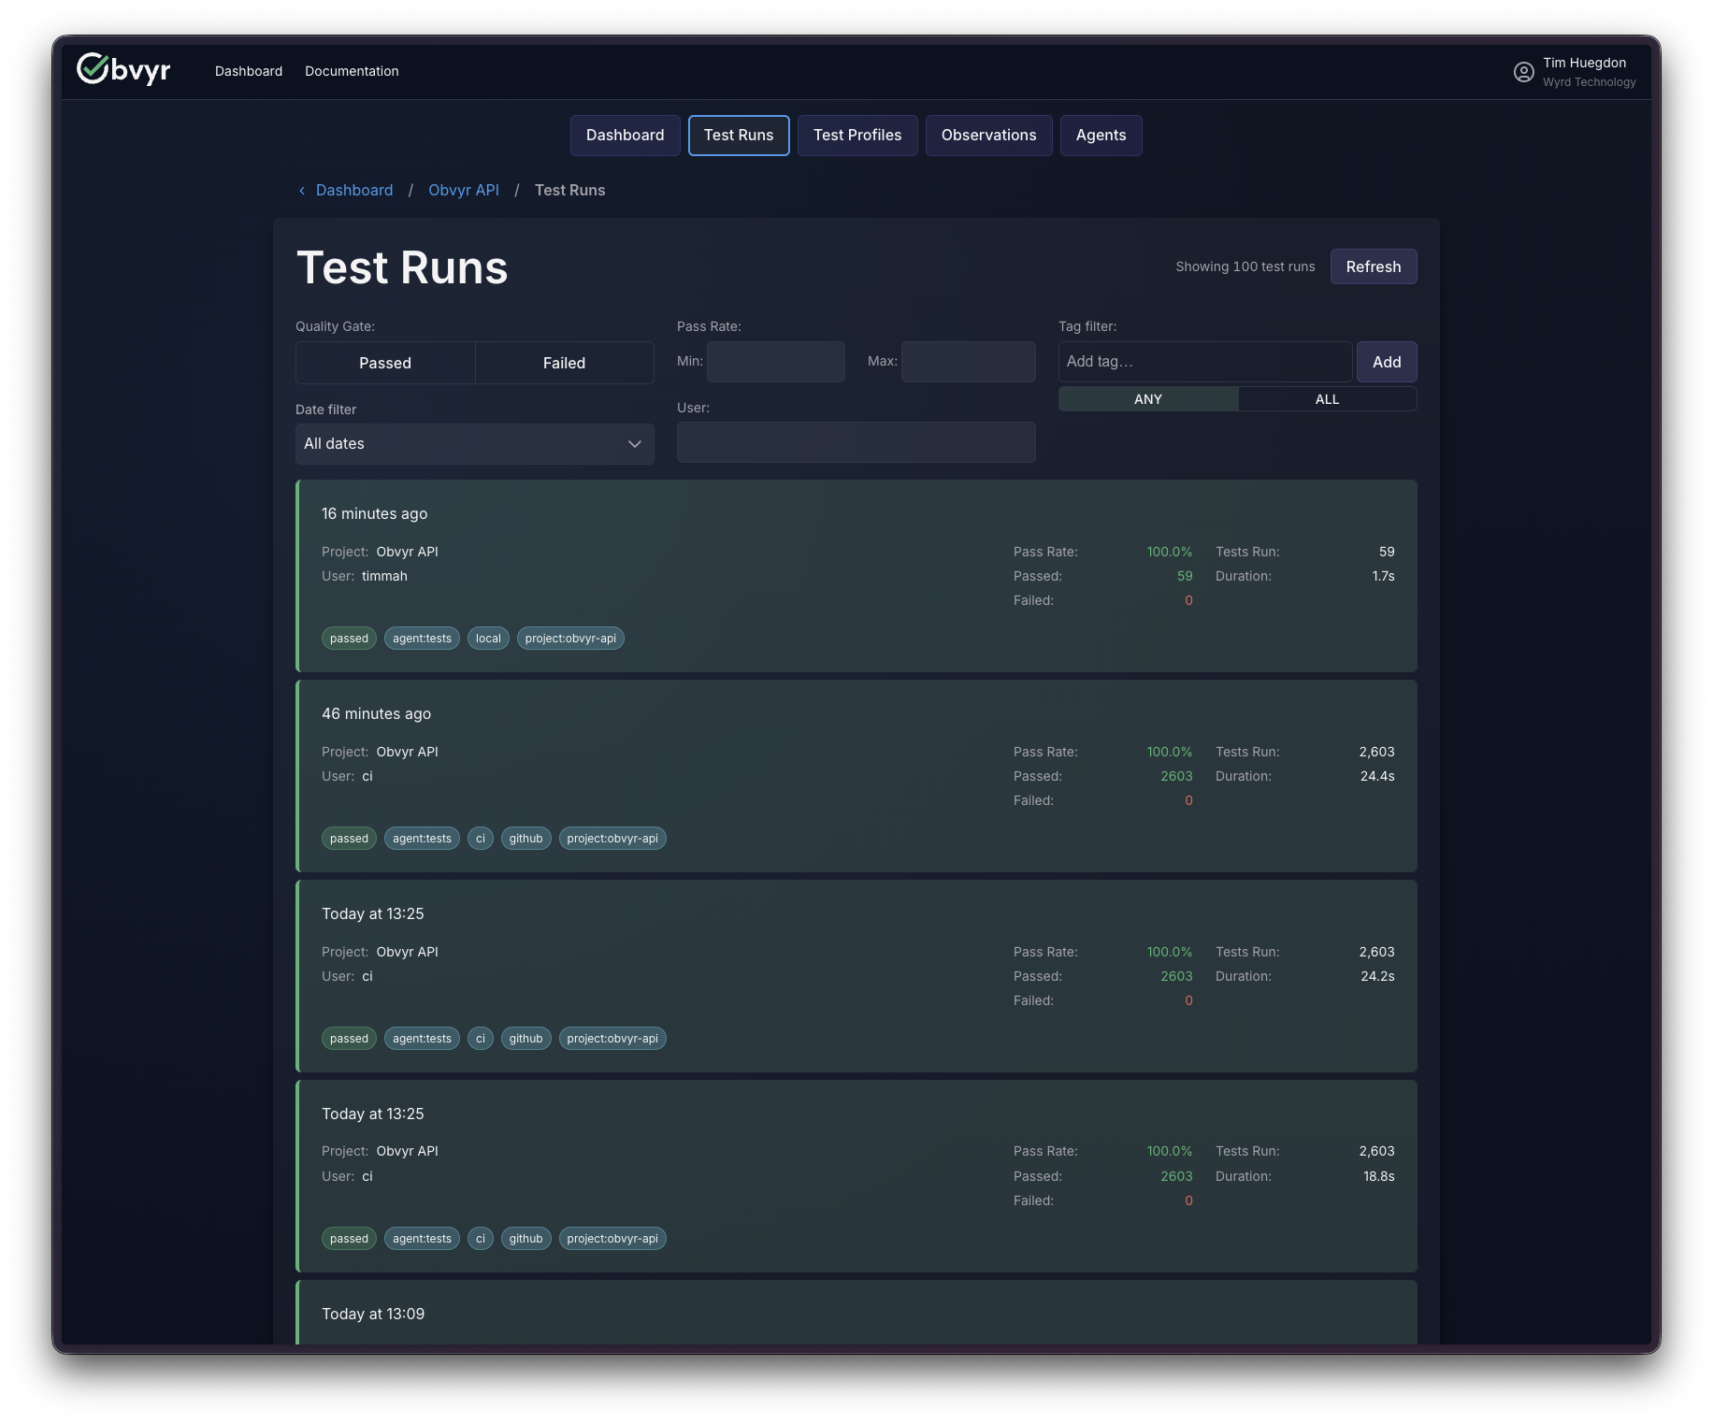Open Documentation in top navigation
This screenshot has width=1713, height=1423.
tap(352, 71)
